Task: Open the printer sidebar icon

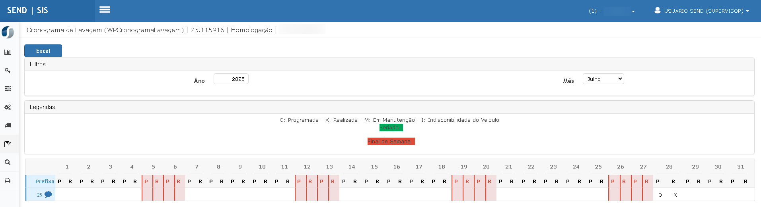Action: click(8, 181)
